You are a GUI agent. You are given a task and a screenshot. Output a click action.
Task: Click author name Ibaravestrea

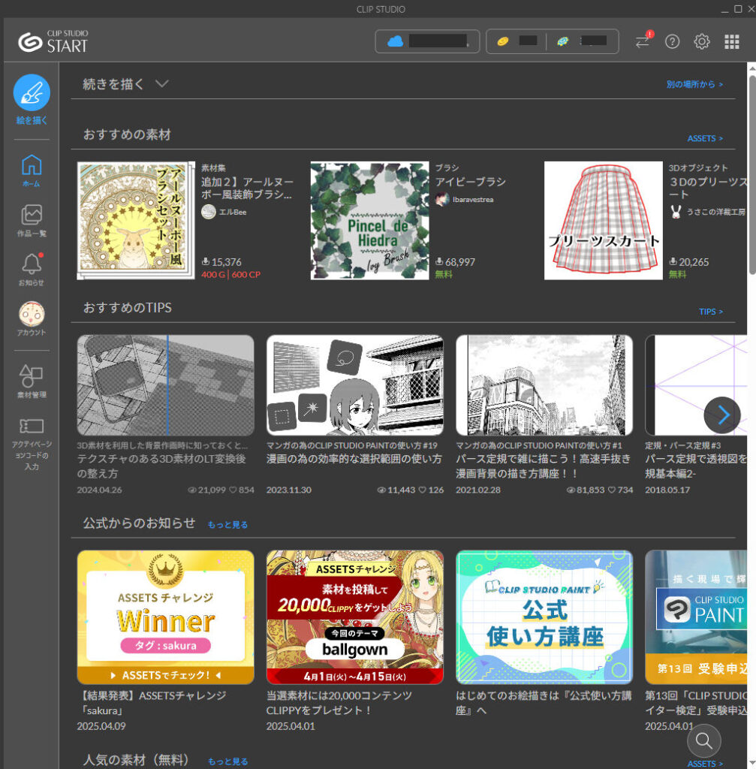(x=473, y=200)
